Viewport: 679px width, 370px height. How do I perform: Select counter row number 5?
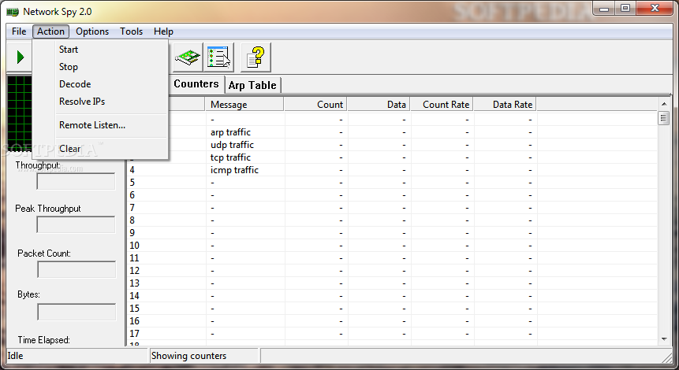[392, 183]
